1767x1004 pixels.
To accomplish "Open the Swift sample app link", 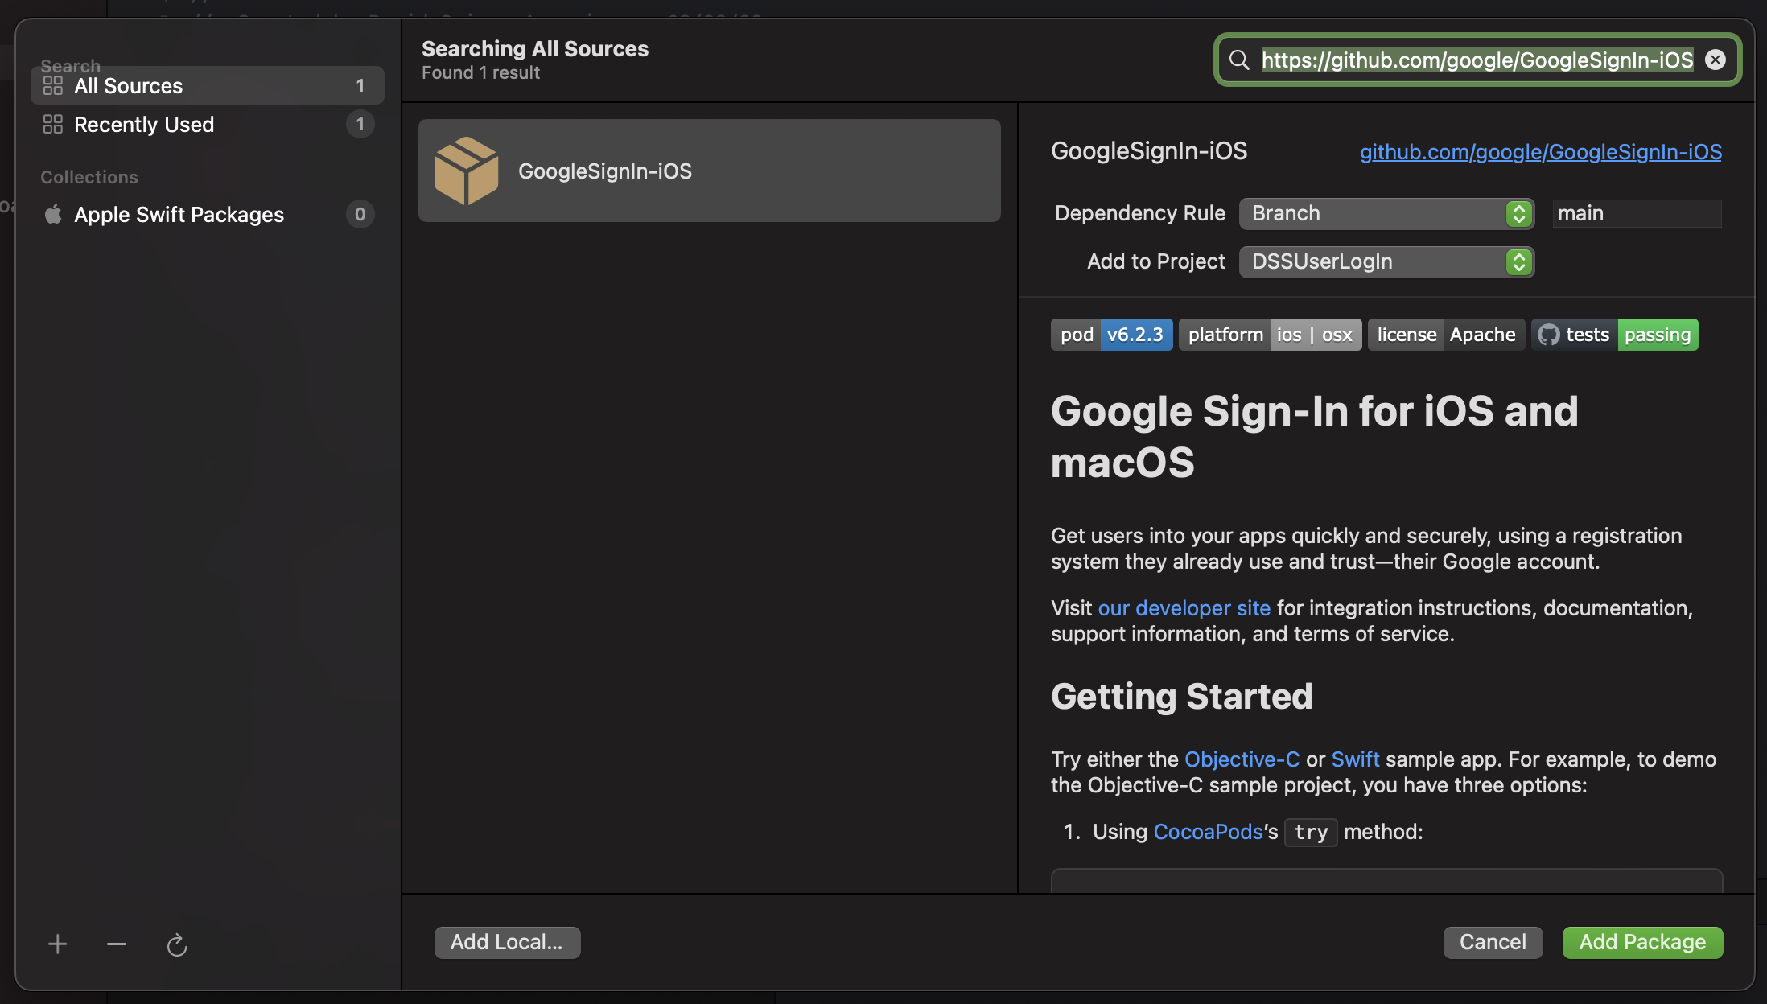I will point(1355,759).
